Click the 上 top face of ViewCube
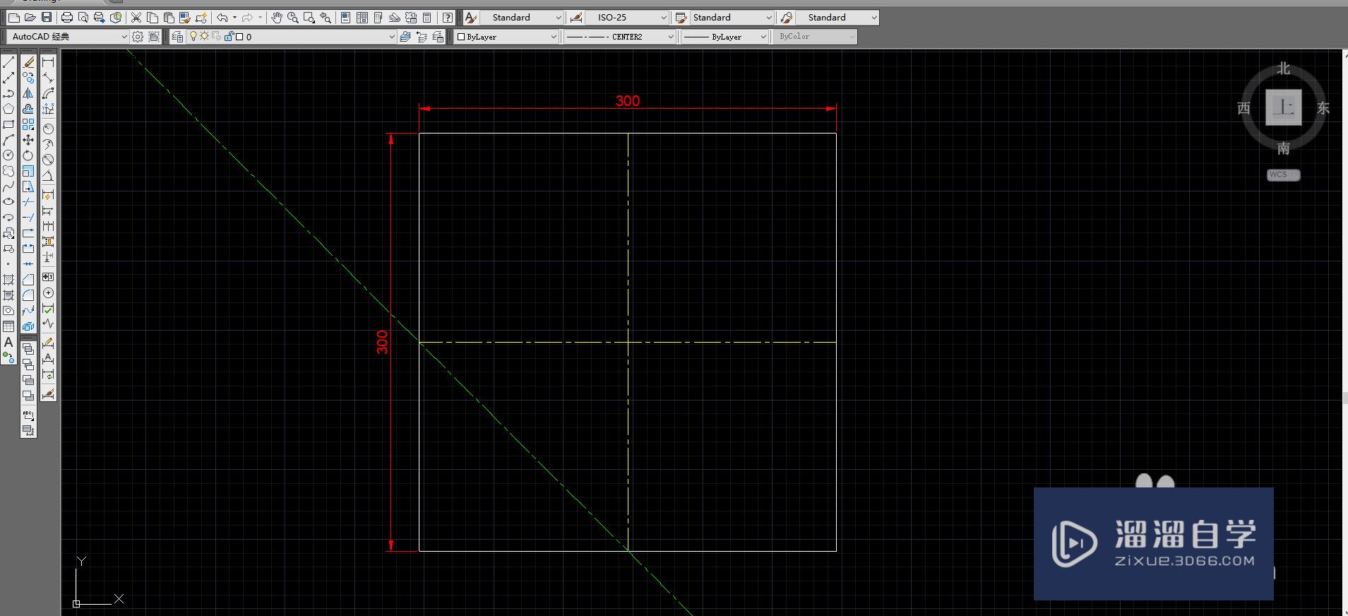Screen dimensions: 1348x616 1283,107
